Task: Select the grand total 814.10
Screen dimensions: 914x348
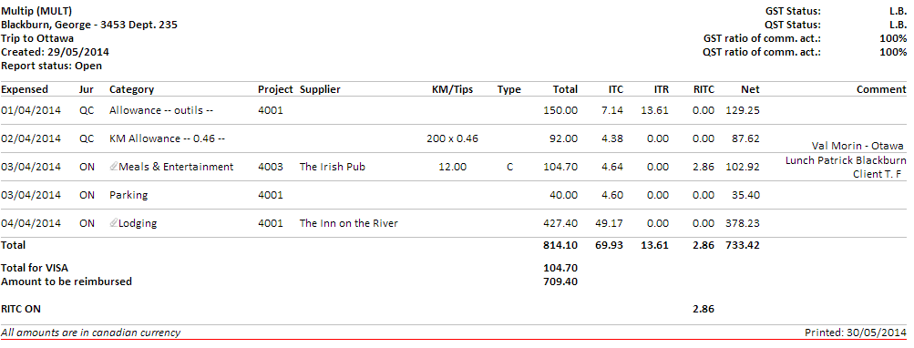Action: (x=560, y=245)
